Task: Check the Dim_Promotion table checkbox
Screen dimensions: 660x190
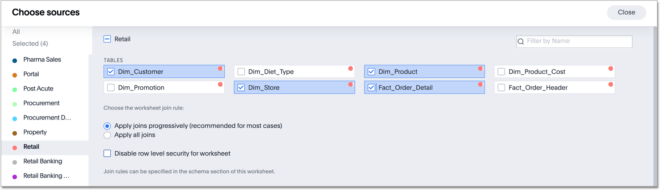Action: [111, 88]
